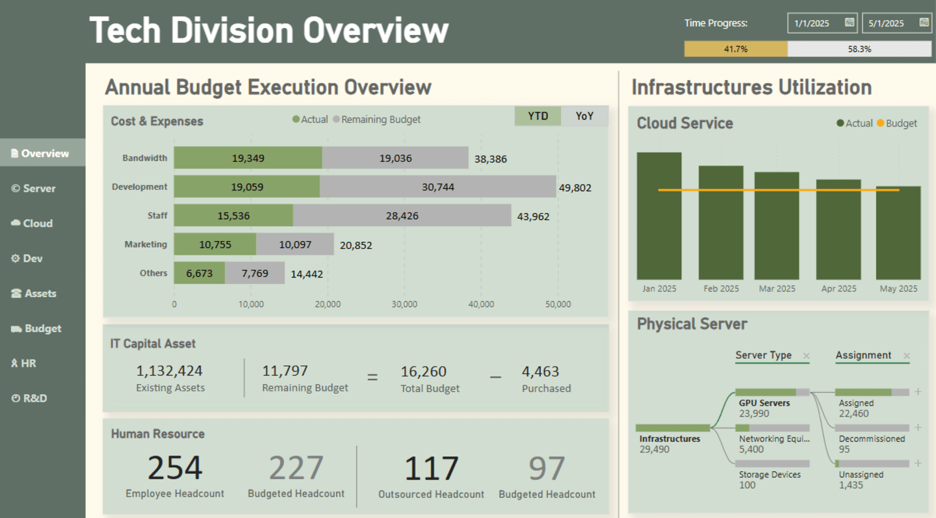Expand the Assigned node with plus icon
Image resolution: width=936 pixels, height=518 pixels.
point(918,392)
